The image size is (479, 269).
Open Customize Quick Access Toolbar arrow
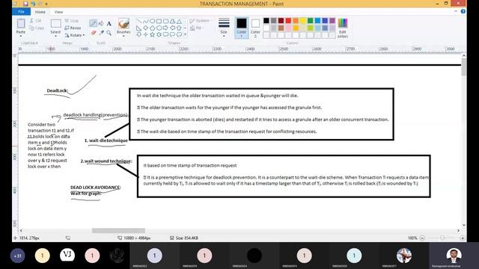(46, 4)
